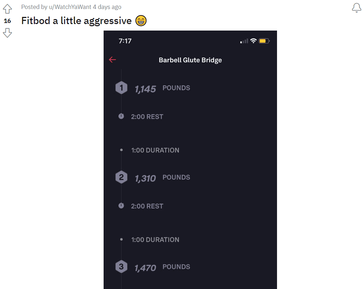The image size is (363, 289).
Task: Tap the red back arrow
Action: [x=113, y=60]
